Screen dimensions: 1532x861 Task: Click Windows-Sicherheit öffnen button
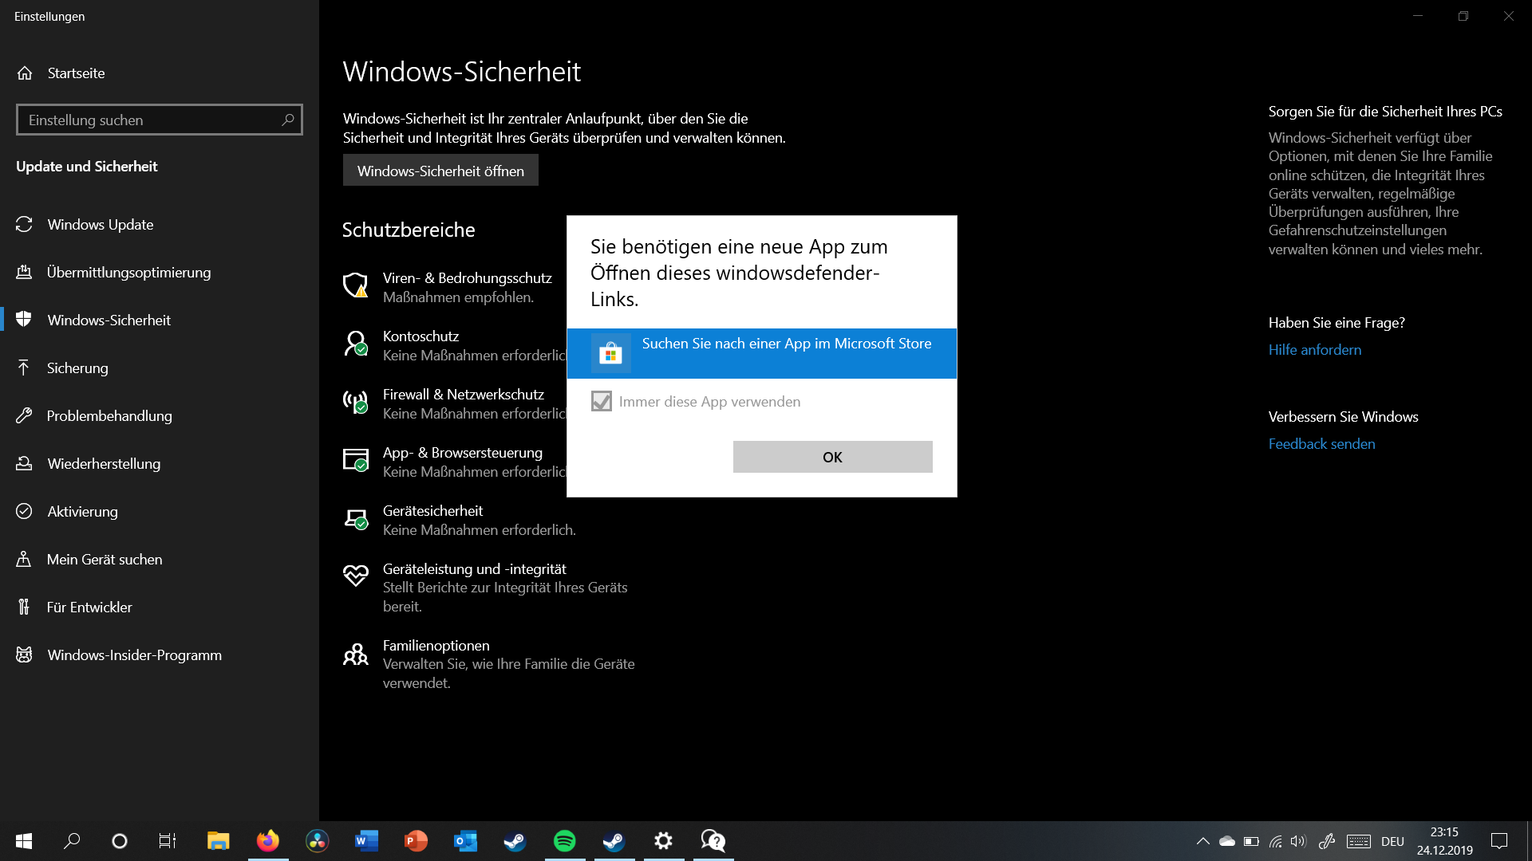(440, 171)
